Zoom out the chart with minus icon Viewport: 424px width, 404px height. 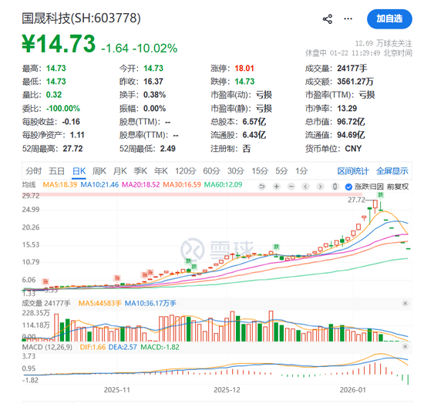[291, 187]
